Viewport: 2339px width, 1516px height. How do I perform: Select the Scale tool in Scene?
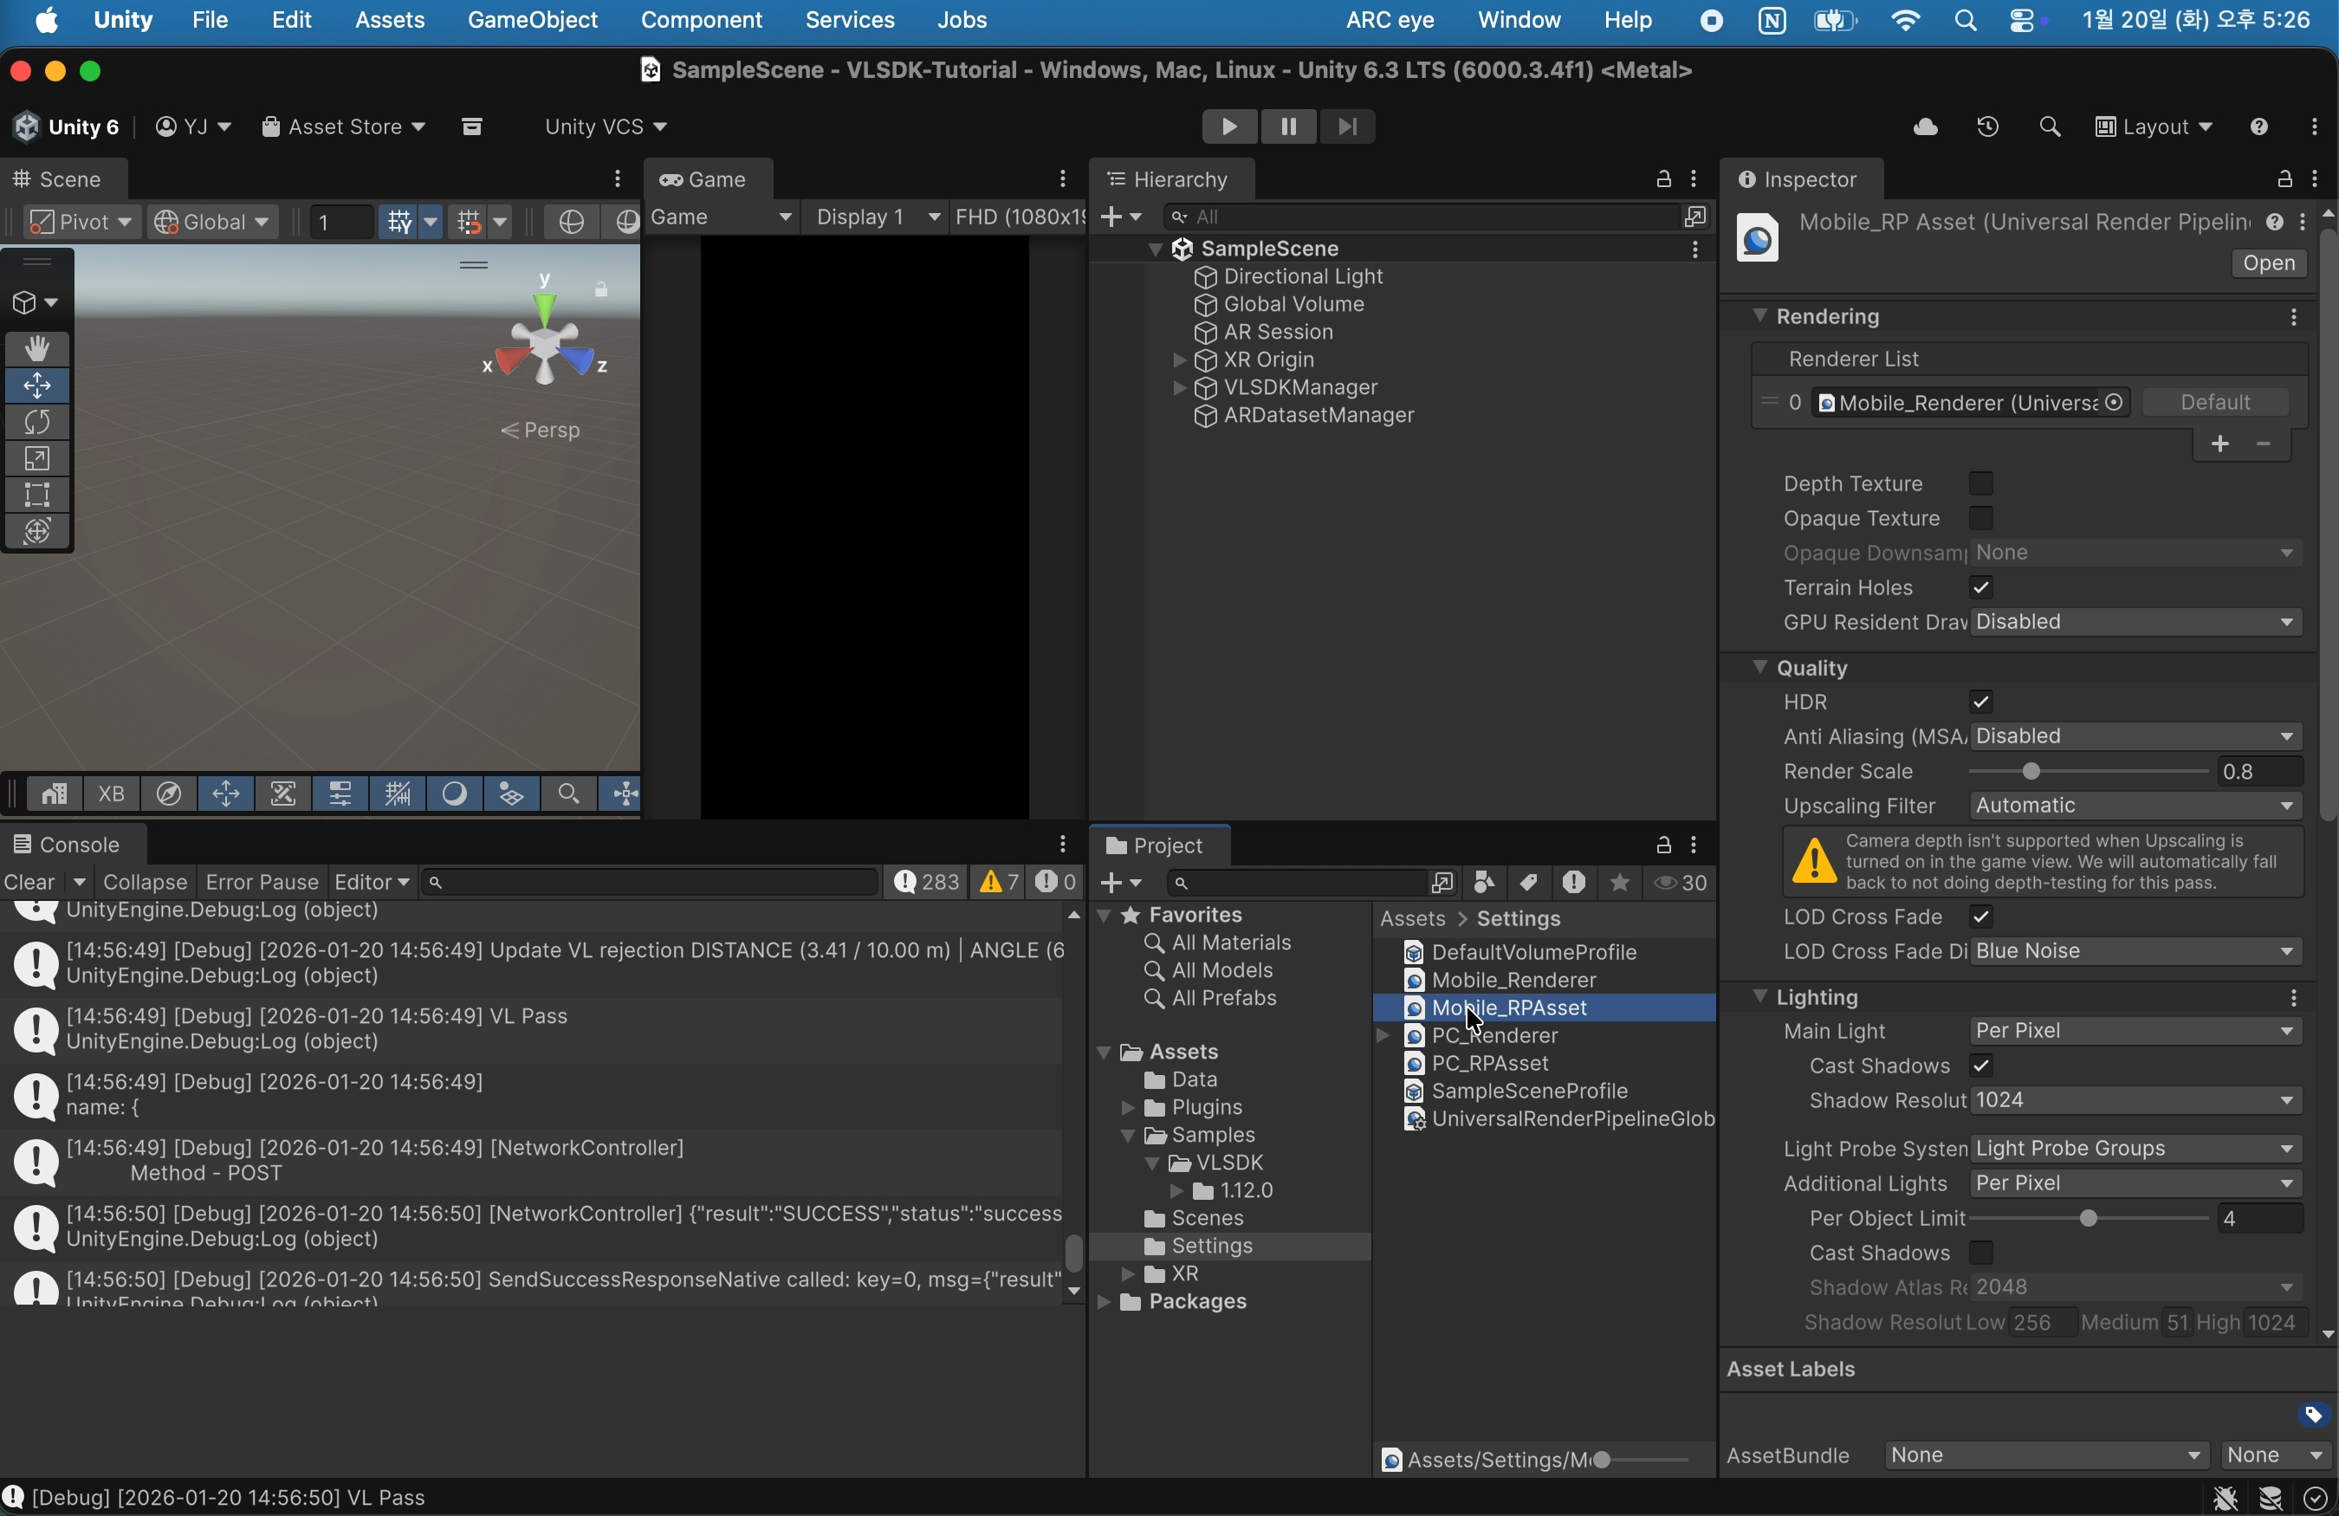tap(37, 459)
